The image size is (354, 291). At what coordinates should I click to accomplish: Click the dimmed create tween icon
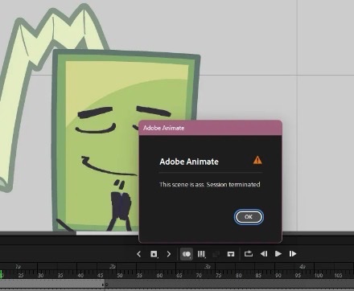(216, 254)
